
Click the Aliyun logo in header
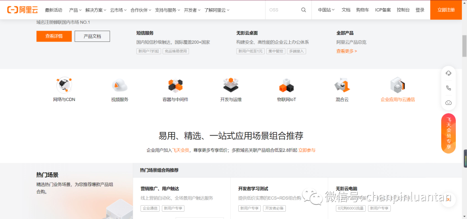coord(22,10)
